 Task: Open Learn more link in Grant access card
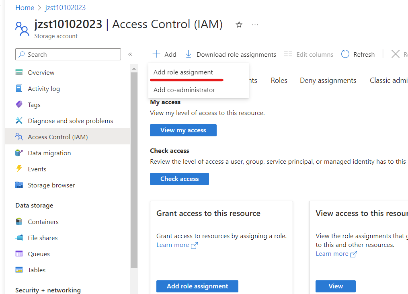[x=172, y=245]
